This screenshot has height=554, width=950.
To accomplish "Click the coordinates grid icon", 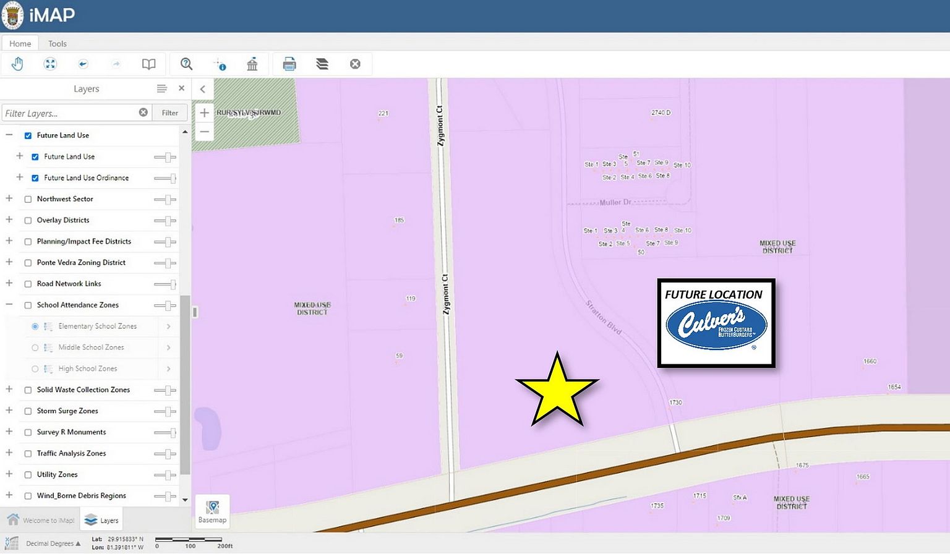I will (11, 543).
